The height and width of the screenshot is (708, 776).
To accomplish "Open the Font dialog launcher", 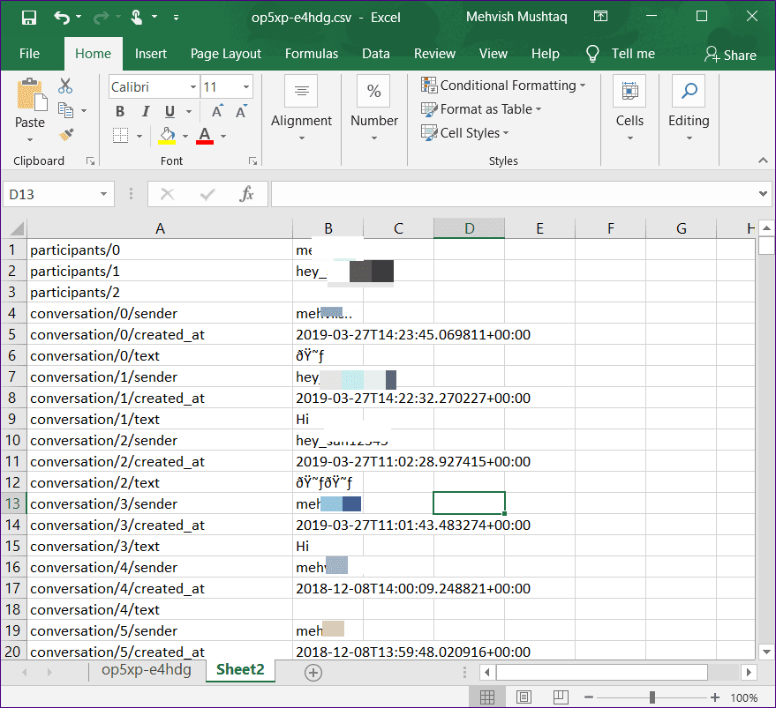I will click(252, 160).
